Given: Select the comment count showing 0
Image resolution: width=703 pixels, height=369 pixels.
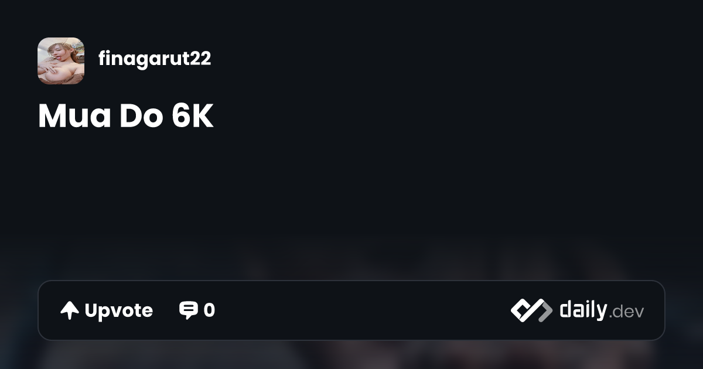Looking at the screenshot, I should (x=209, y=310).
